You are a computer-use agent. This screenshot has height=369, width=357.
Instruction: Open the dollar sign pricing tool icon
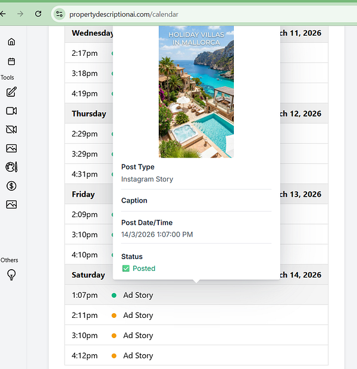pos(11,186)
